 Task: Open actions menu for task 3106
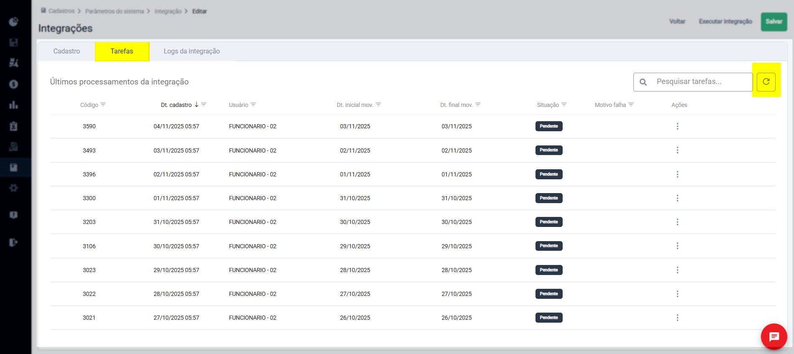click(677, 246)
